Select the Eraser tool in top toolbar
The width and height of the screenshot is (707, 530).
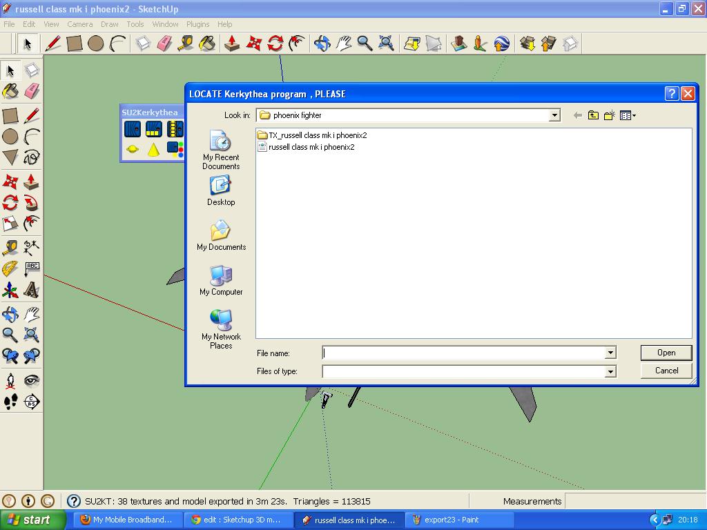(x=164, y=43)
